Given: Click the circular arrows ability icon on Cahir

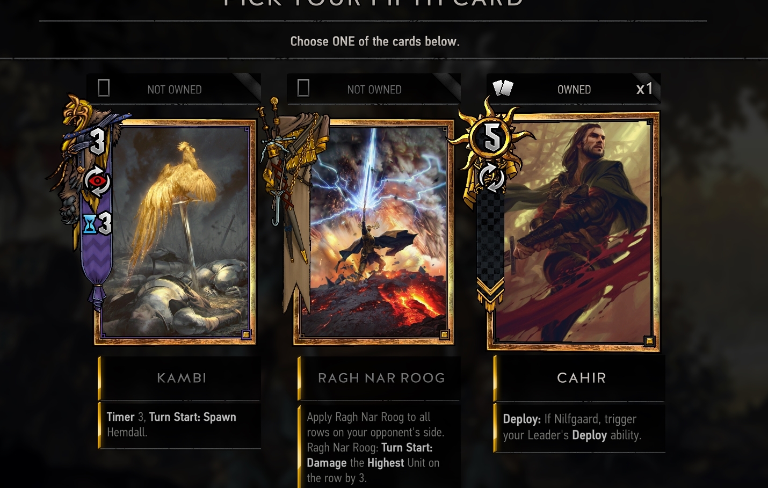Looking at the screenshot, I should point(492,178).
